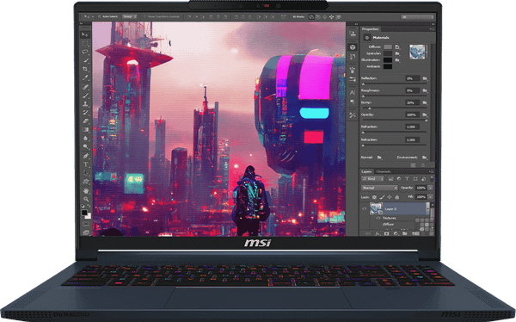Select the Move tool in the toolbar
The image size is (516, 322).
point(85,35)
